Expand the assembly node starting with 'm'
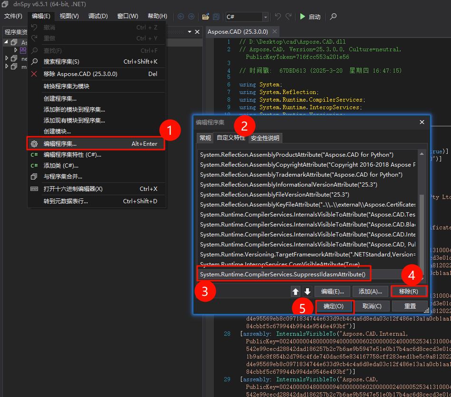This screenshot has width=451, height=397. 7,66
